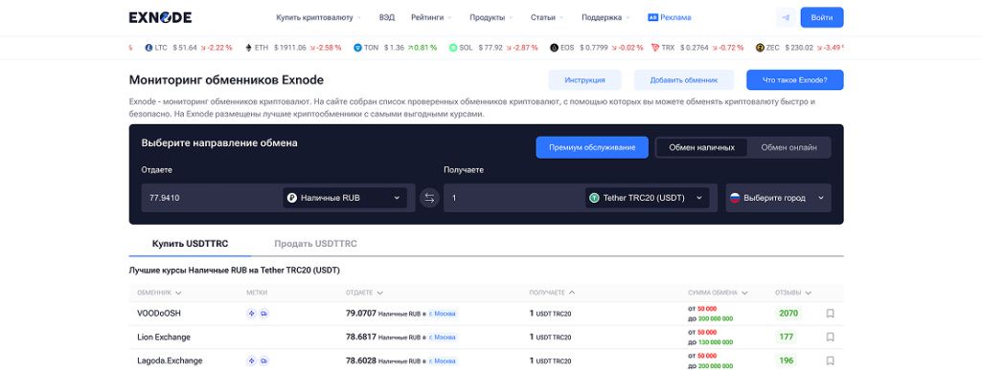
Task: Click the 78.6028 rate value
Action: tap(361, 360)
